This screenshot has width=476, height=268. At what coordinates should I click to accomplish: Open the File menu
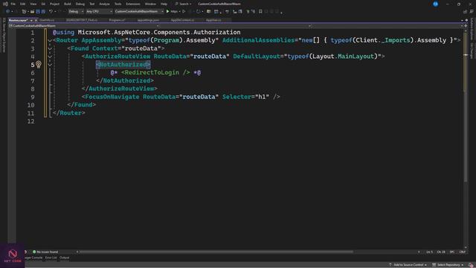[13, 4]
